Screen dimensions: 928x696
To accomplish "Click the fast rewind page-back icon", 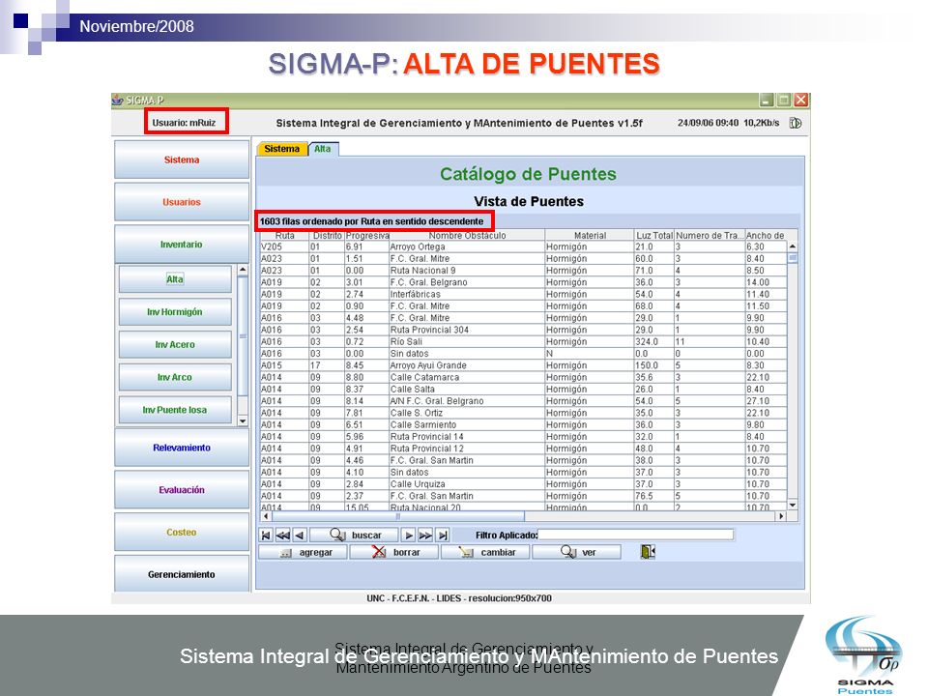I will click(x=283, y=535).
